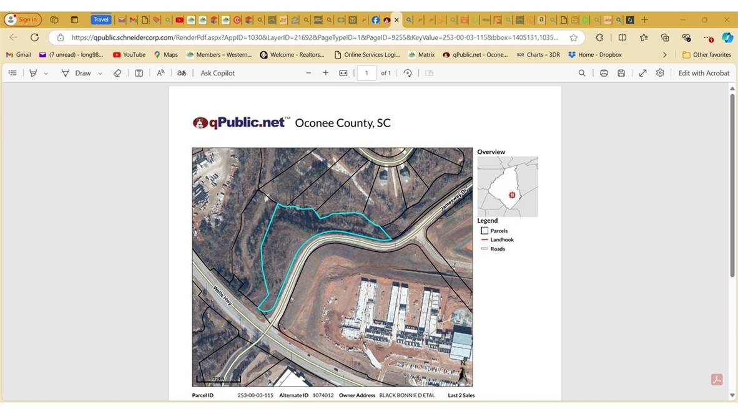Click the vertical scrollbar thumb
The image size is (738, 414).
point(732,185)
